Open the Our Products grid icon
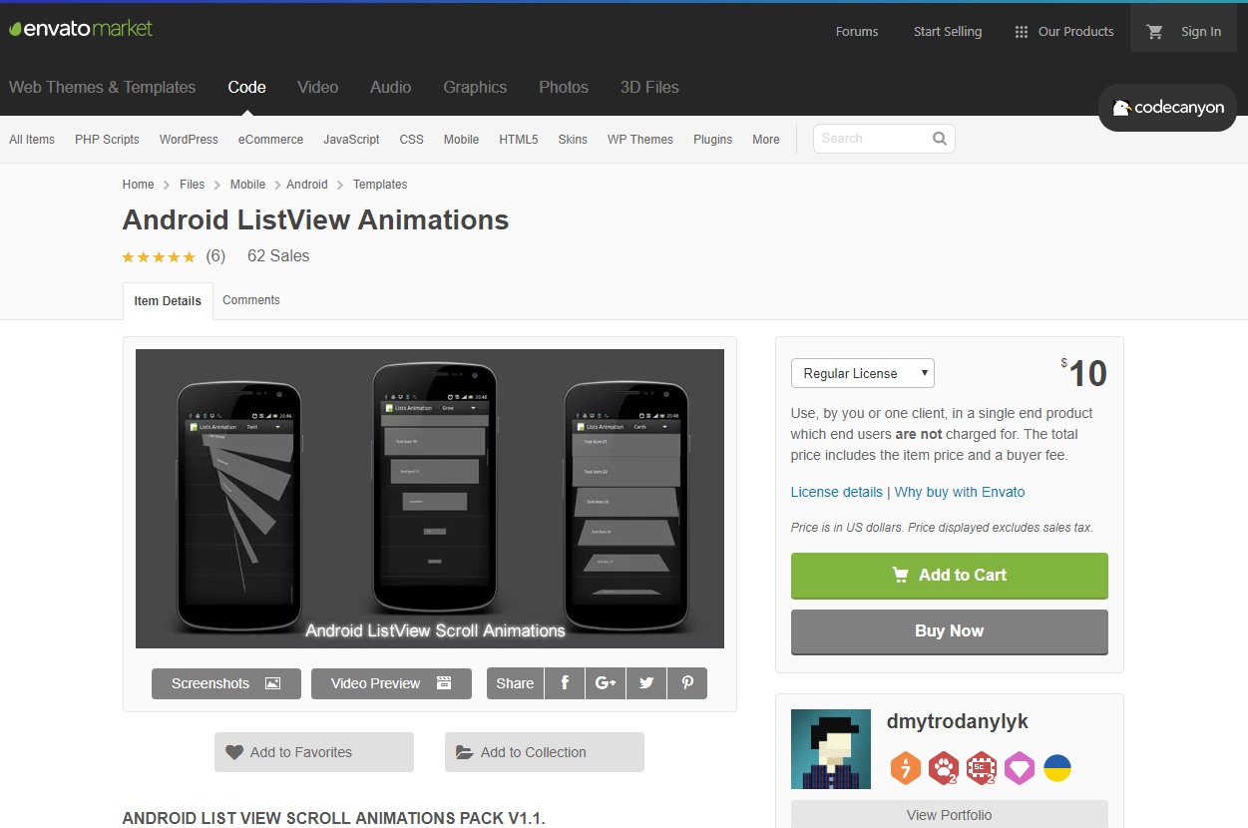 [x=1021, y=31]
